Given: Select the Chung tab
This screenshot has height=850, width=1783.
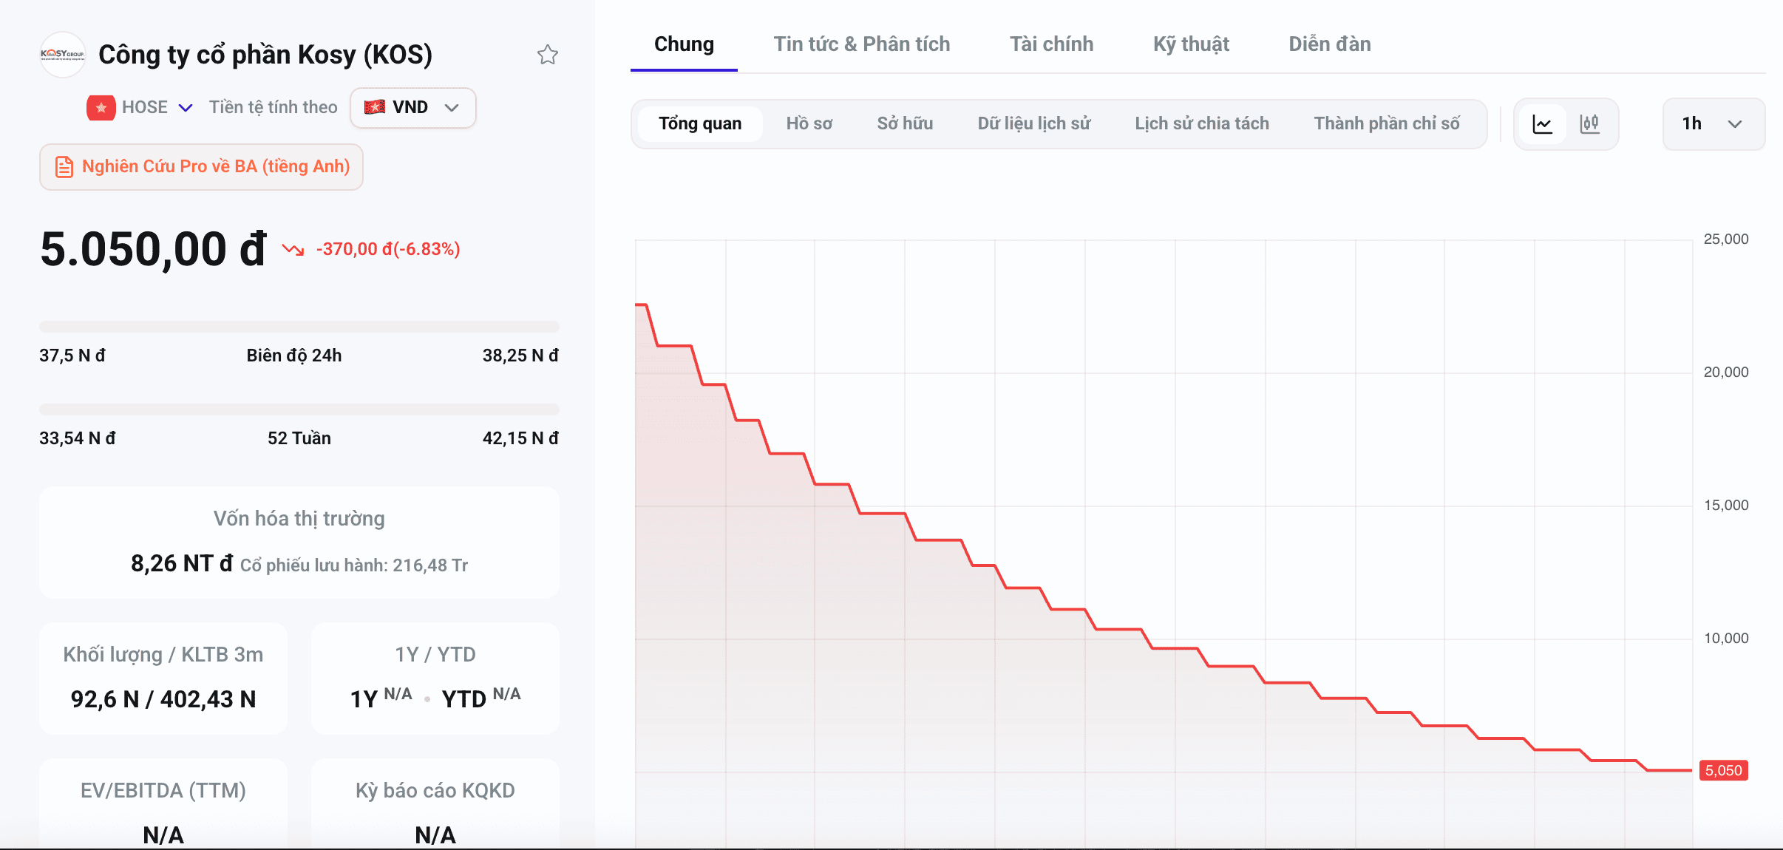Looking at the screenshot, I should tap(684, 44).
